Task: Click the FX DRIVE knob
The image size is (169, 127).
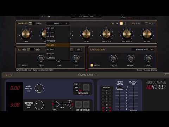Action: pyautogui.click(x=41, y=59)
